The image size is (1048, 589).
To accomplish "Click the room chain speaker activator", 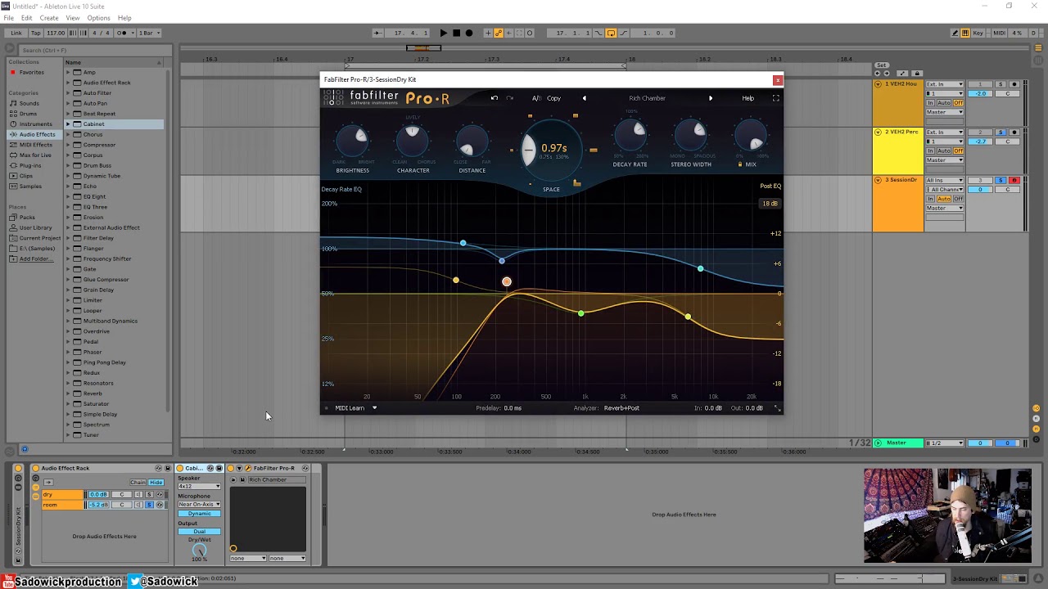I will point(138,505).
